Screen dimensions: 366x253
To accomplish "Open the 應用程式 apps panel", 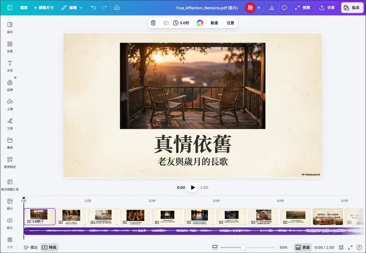I will tap(10, 162).
